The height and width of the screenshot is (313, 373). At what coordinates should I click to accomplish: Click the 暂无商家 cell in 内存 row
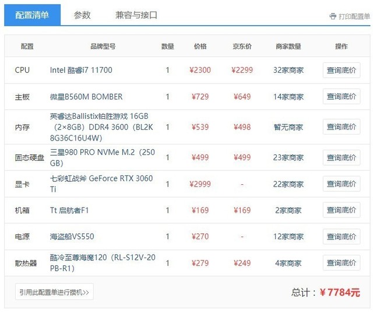288,127
